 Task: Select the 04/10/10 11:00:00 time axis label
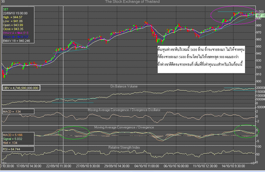coord(147,166)
